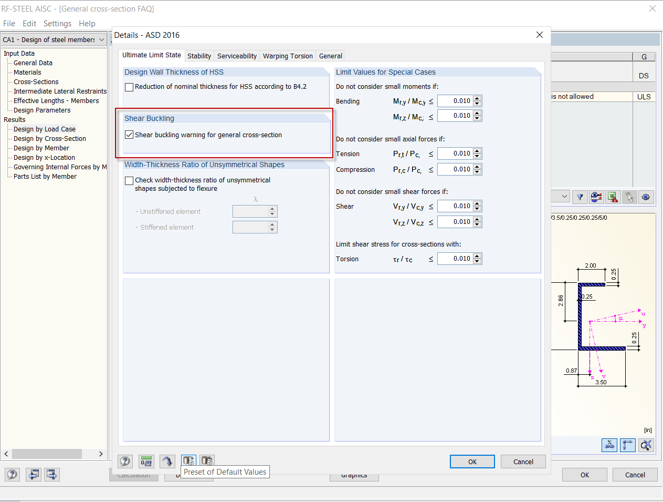Click the Graphics button

pyautogui.click(x=354, y=475)
